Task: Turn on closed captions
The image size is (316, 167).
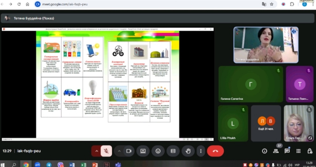Action: click(x=173, y=151)
